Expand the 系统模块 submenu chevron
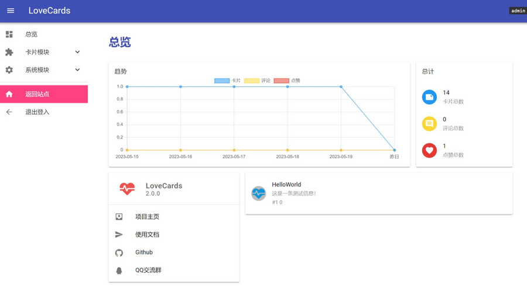Screen dimensions: 527x291 pyautogui.click(x=77, y=70)
